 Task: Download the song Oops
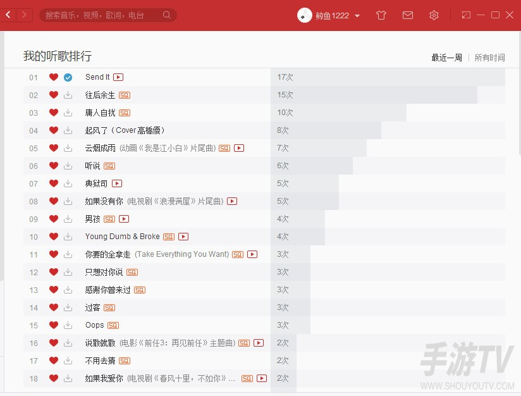tap(68, 325)
